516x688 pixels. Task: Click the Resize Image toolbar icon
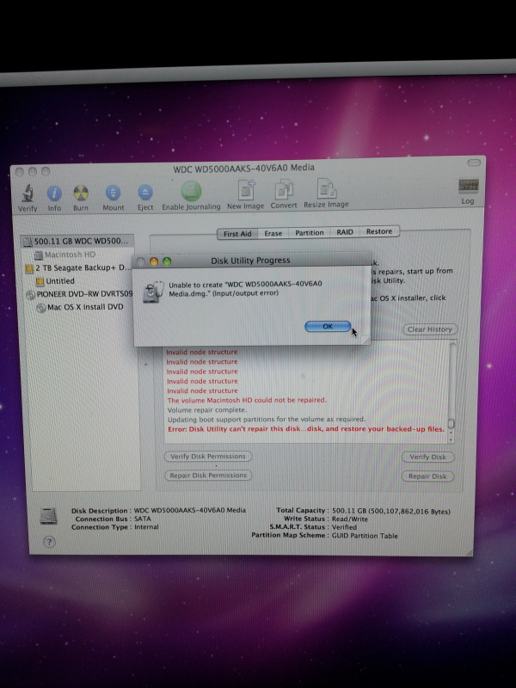327,189
